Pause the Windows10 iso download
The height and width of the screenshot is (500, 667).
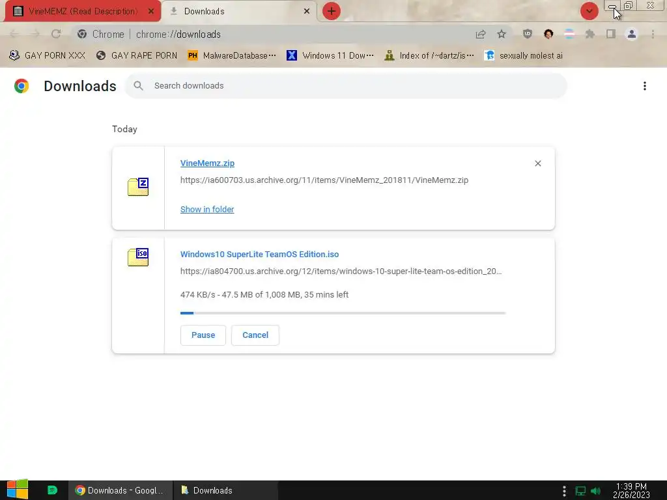[203, 335]
